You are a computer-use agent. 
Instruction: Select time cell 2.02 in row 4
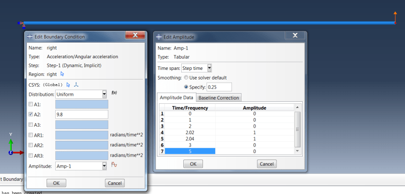click(190, 133)
